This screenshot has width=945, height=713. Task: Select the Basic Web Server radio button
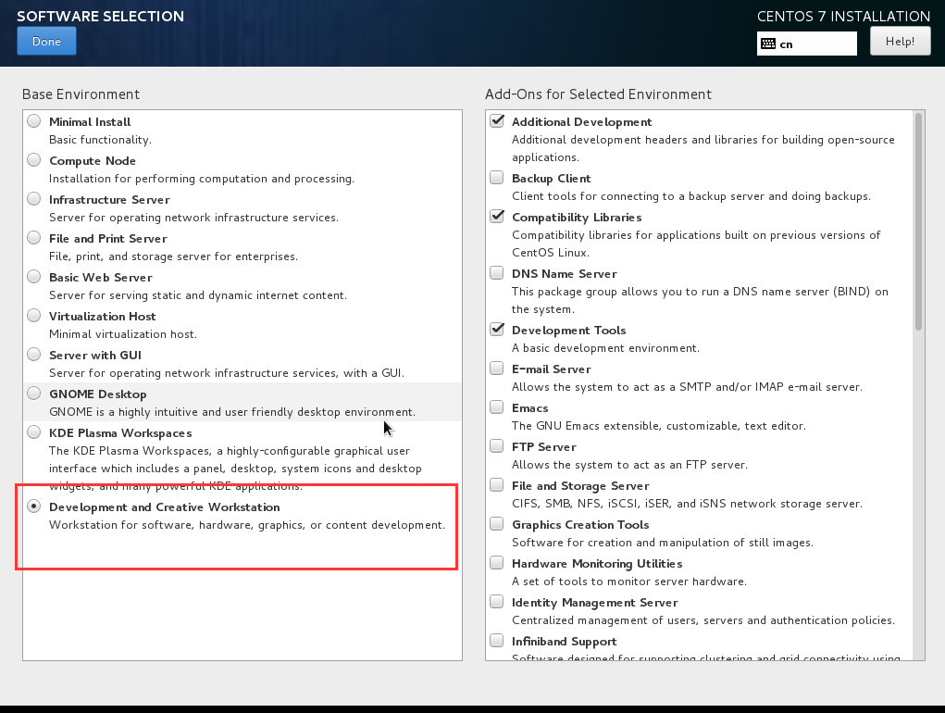coord(33,277)
